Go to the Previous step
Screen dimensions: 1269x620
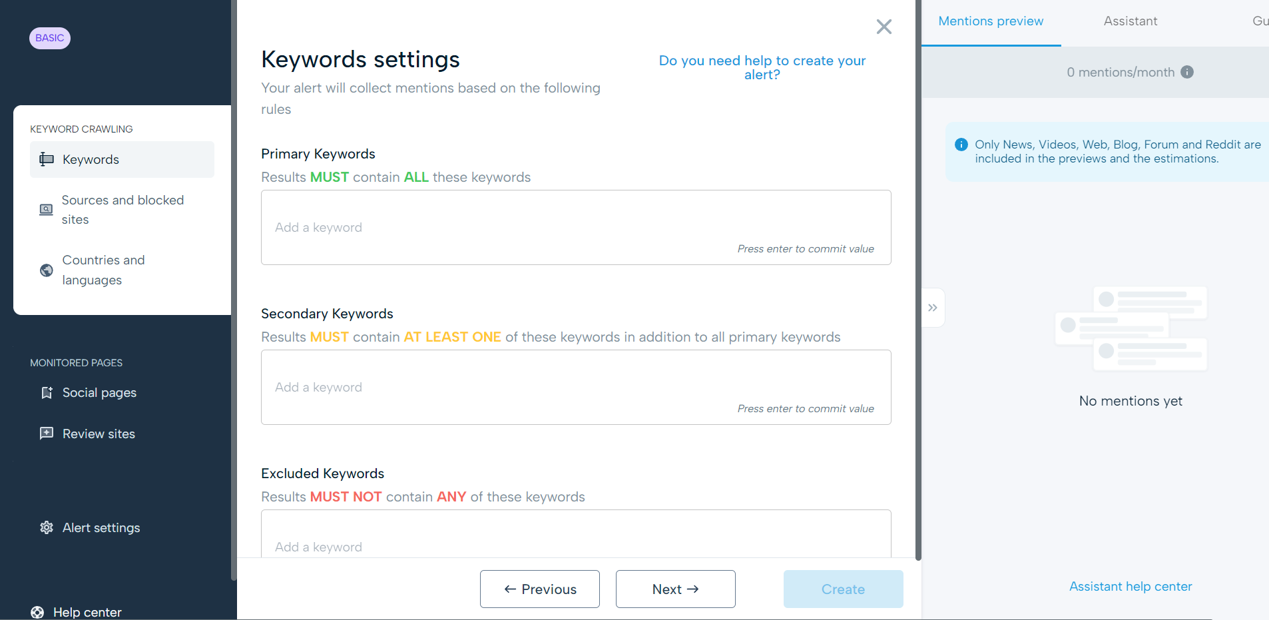pyautogui.click(x=539, y=589)
